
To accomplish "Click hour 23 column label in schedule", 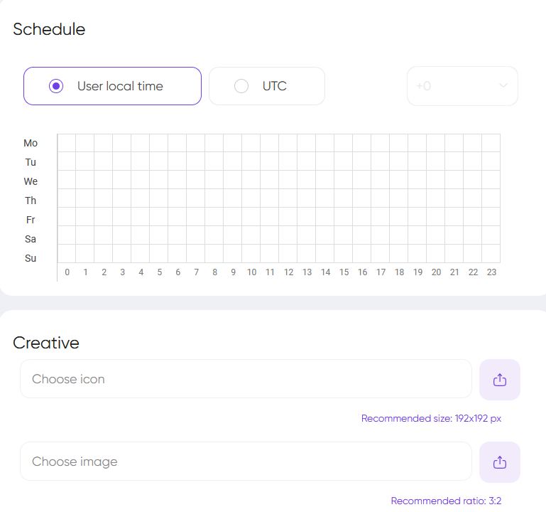I will point(491,272).
